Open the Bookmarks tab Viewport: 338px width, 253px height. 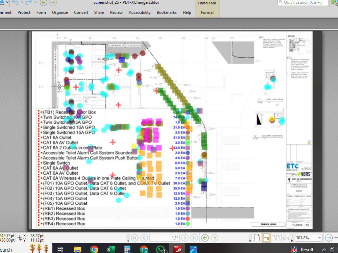[x=167, y=12]
